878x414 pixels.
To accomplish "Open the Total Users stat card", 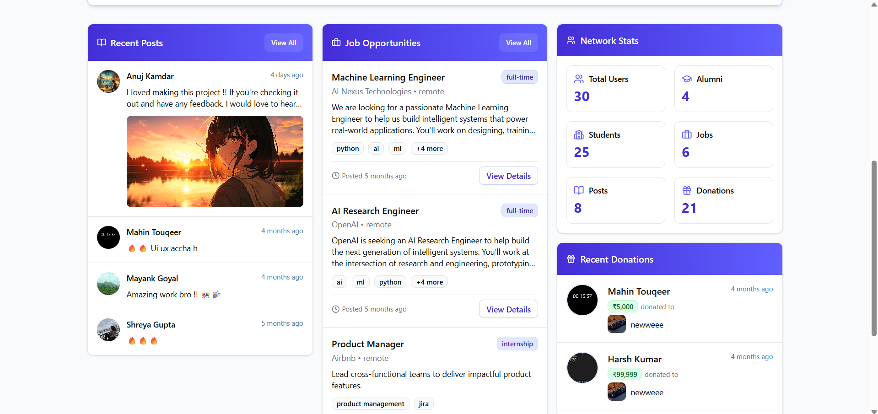I will [616, 89].
